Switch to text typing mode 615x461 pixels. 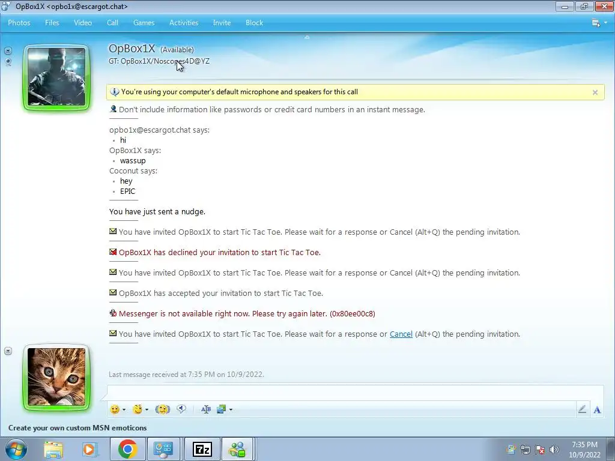click(597, 409)
